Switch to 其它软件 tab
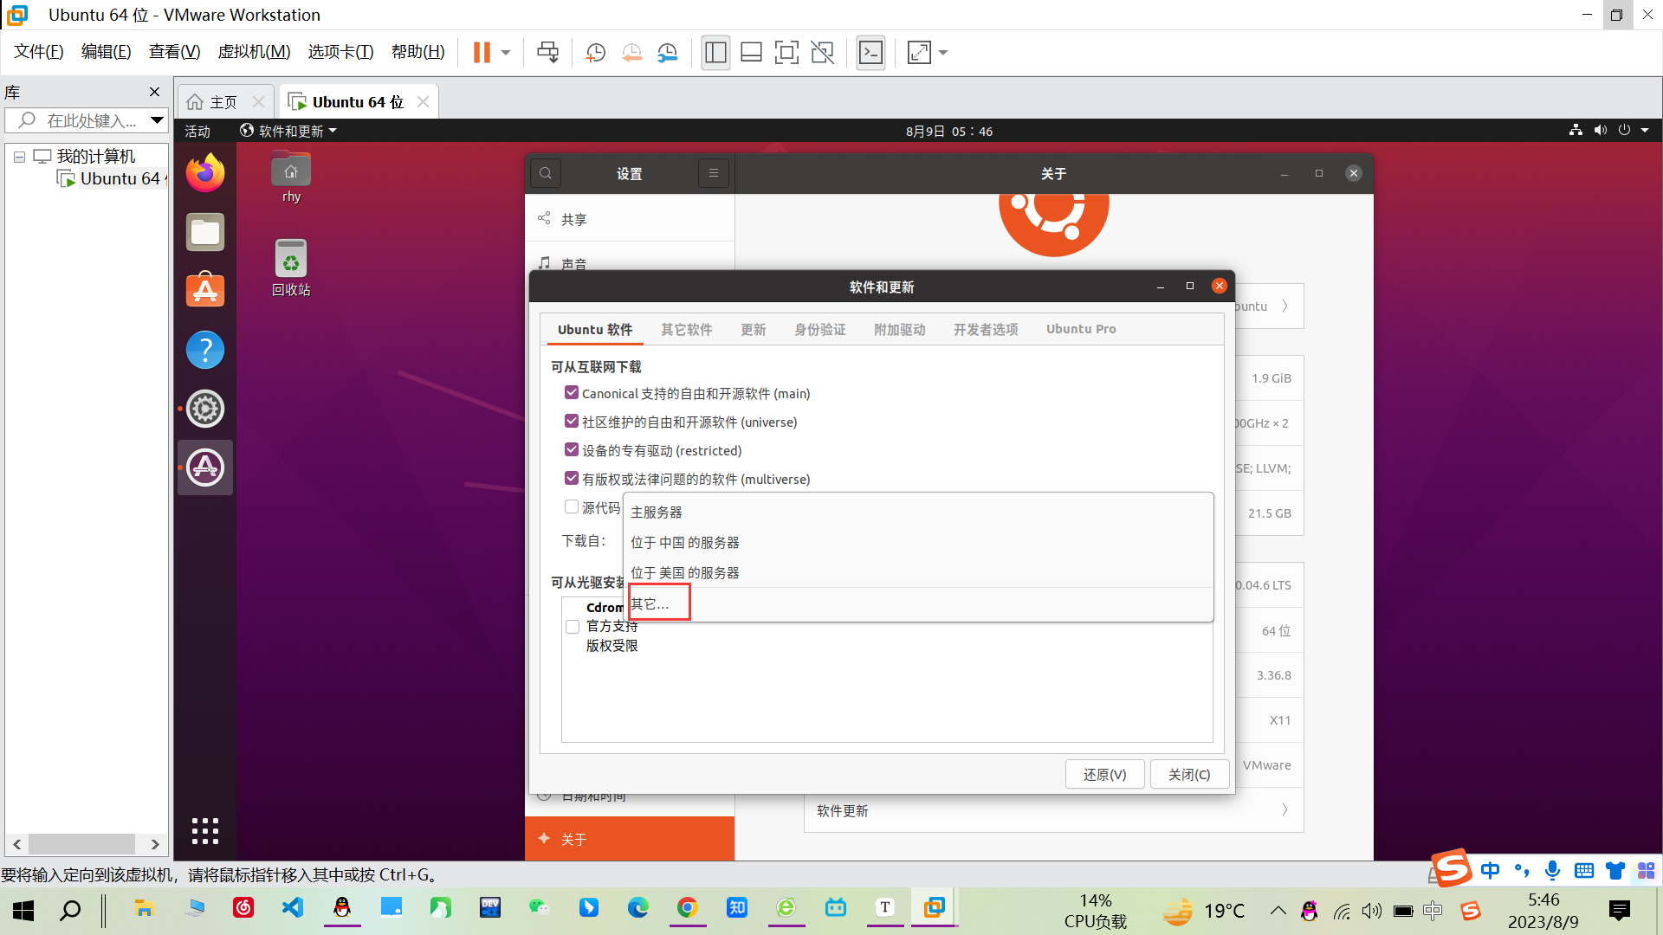1663x935 pixels. point(686,330)
